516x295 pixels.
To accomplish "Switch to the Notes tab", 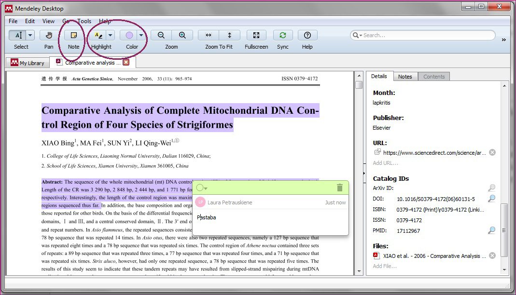I will (405, 77).
